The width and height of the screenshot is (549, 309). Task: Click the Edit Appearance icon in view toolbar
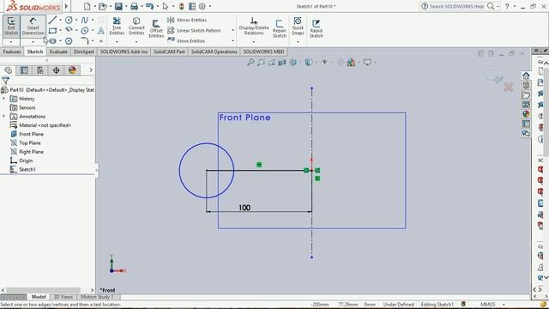351,63
